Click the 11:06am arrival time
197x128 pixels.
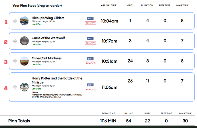pos(109,88)
